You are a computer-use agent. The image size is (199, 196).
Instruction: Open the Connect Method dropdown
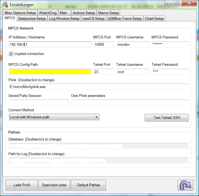point(54,117)
